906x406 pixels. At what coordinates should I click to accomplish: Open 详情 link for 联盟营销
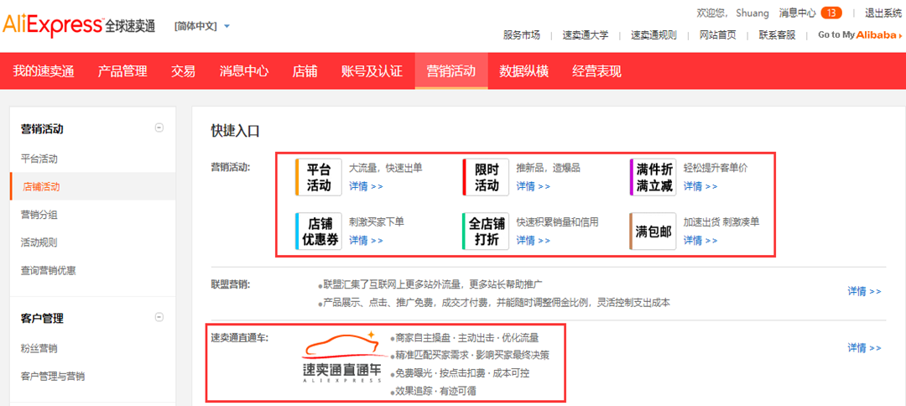[x=864, y=292]
